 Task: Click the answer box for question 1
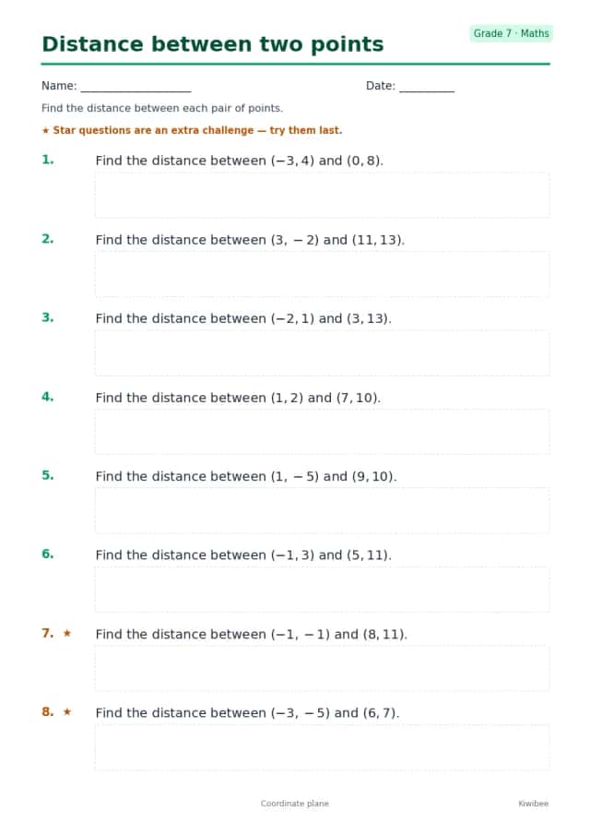[x=322, y=195]
